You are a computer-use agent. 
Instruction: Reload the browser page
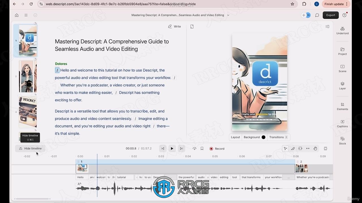[x=31, y=4]
